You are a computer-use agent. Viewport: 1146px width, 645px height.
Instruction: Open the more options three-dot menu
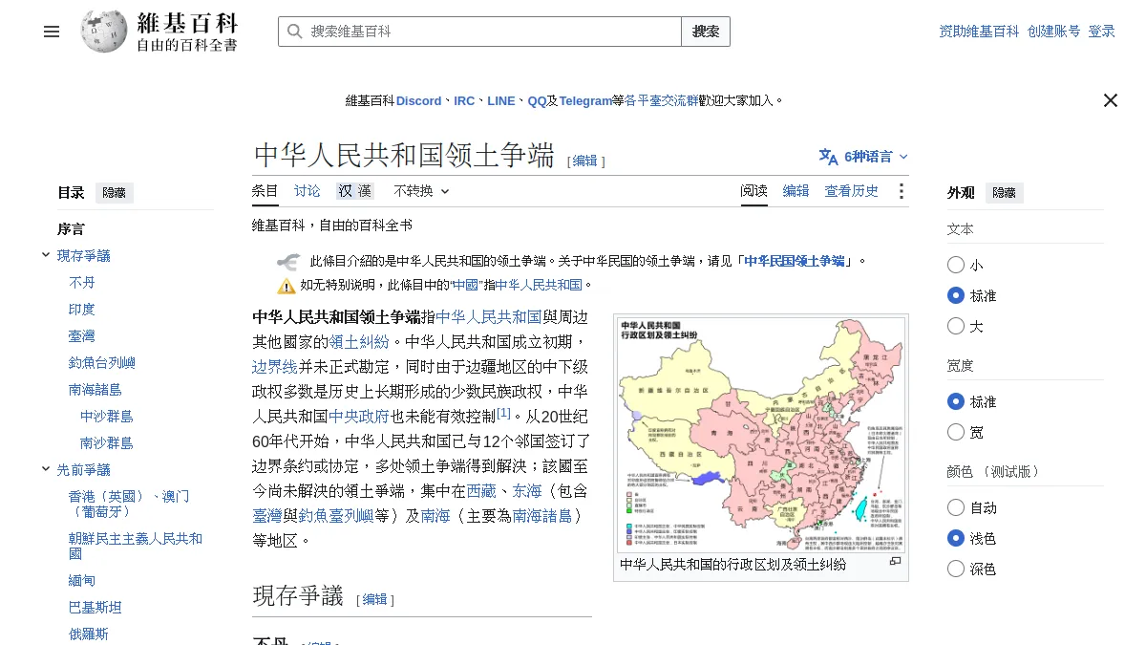(901, 191)
